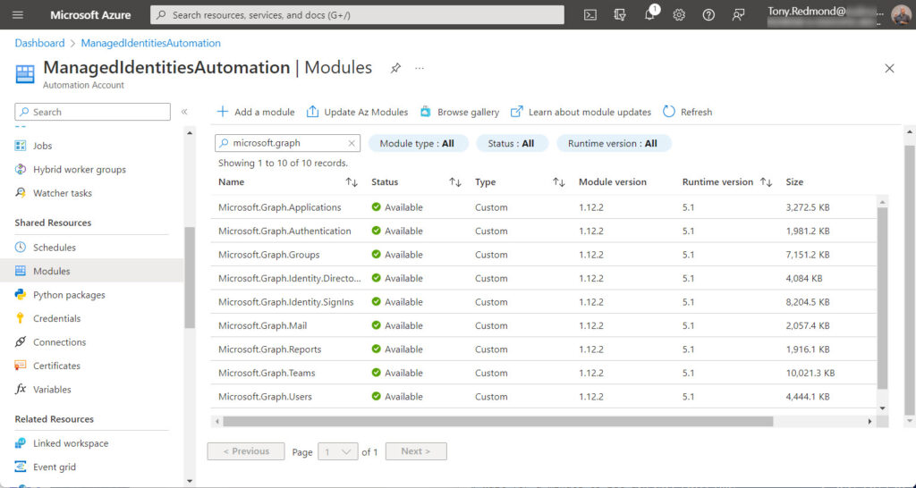Click the Watcher tasks icon
Screen dimensions: 916x488
click(21, 193)
